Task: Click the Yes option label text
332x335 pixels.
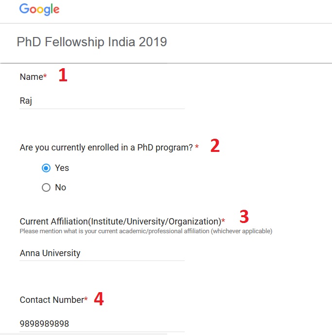Action: point(62,168)
